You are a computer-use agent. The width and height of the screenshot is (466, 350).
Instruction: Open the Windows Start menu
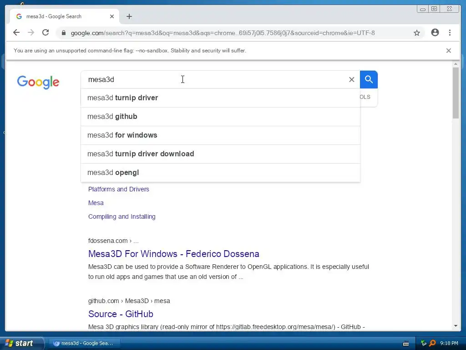coord(21,343)
